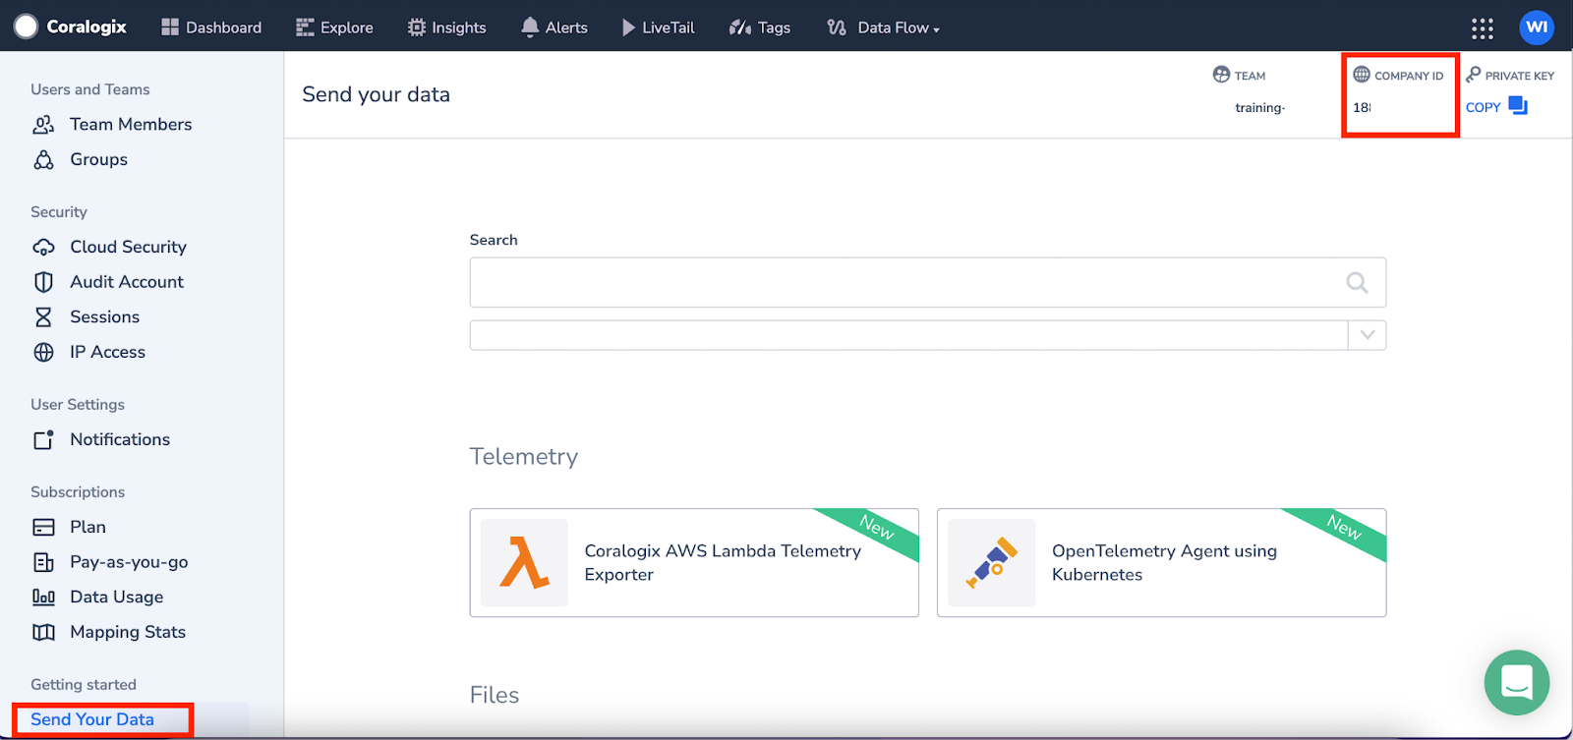Open Insights from the top bar

pyautogui.click(x=446, y=28)
